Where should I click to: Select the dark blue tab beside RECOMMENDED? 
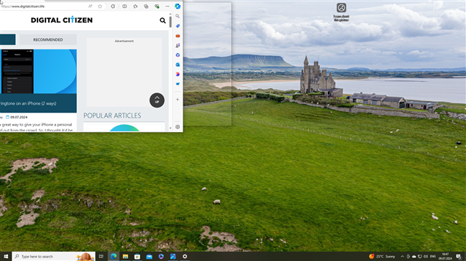(8, 39)
